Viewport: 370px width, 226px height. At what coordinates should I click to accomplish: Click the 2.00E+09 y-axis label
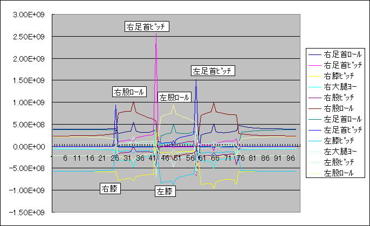pos(29,58)
